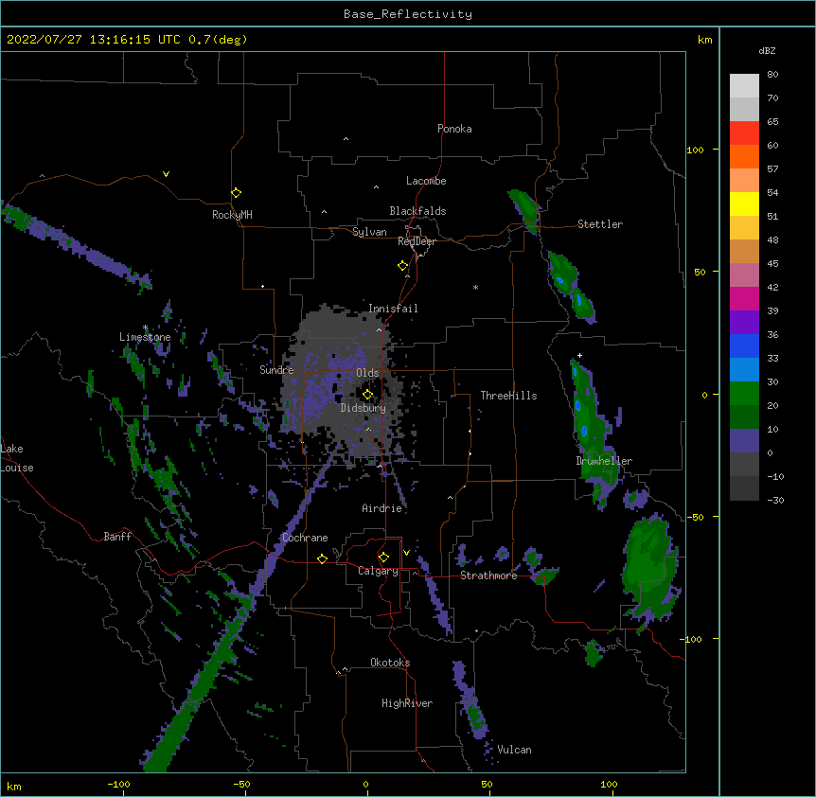Click the Didsbury town label

[364, 408]
